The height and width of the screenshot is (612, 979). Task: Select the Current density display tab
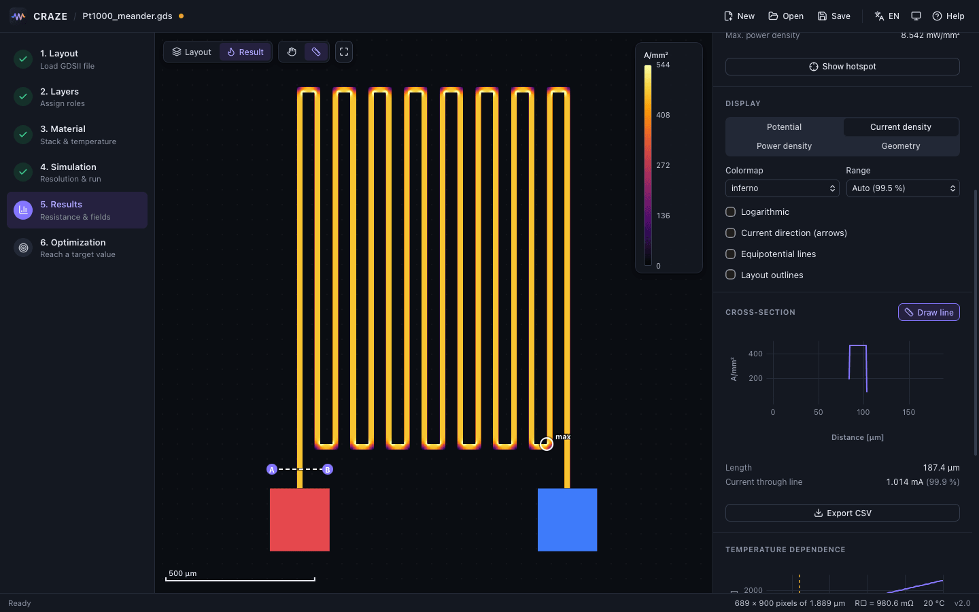(901, 127)
